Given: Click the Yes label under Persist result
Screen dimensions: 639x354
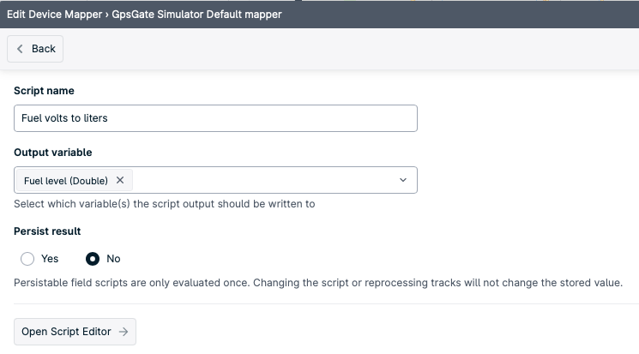Looking at the screenshot, I should click(x=50, y=259).
